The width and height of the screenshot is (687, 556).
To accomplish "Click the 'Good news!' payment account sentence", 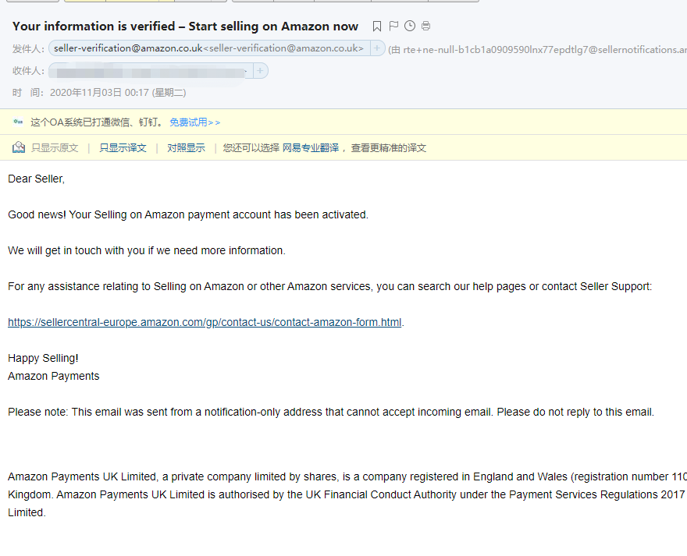I will click(x=188, y=214).
